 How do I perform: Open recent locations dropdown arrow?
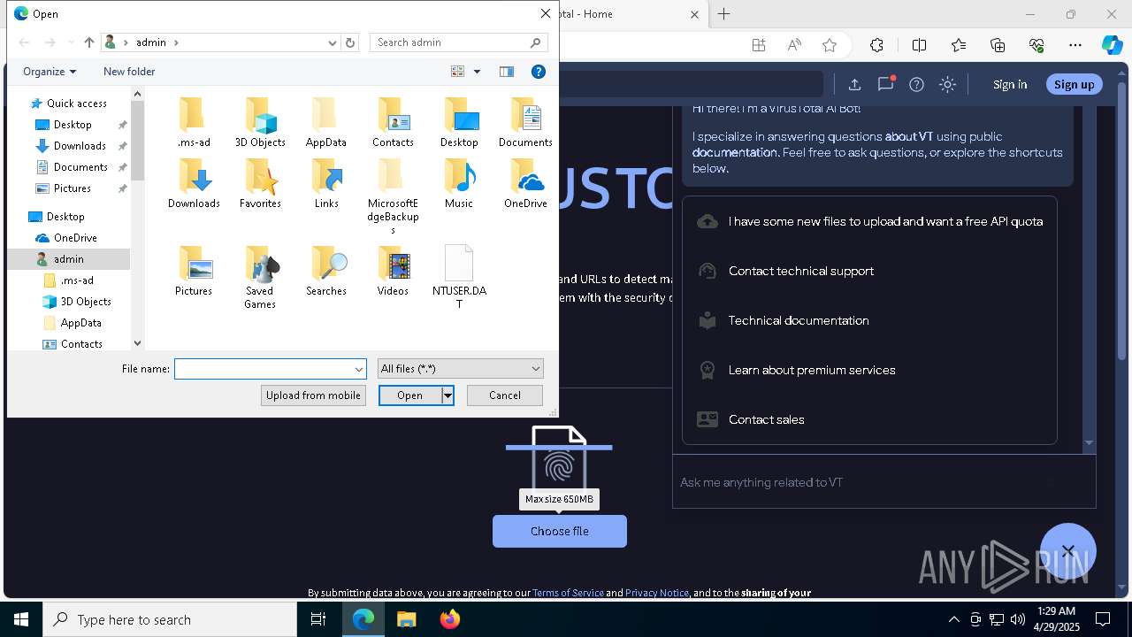(x=72, y=42)
